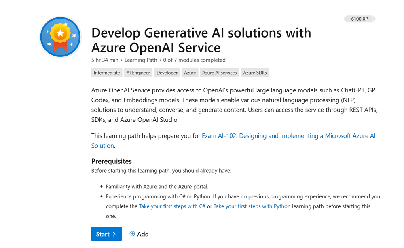Click the 6100 XP tag
The image size is (404, 248).
(359, 19)
